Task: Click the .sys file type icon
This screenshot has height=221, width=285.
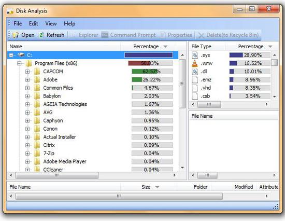Action: pos(195,55)
